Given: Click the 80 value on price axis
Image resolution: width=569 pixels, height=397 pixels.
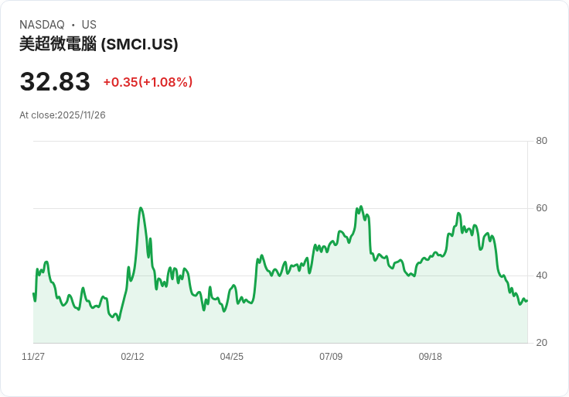Looking at the screenshot, I should point(542,141).
